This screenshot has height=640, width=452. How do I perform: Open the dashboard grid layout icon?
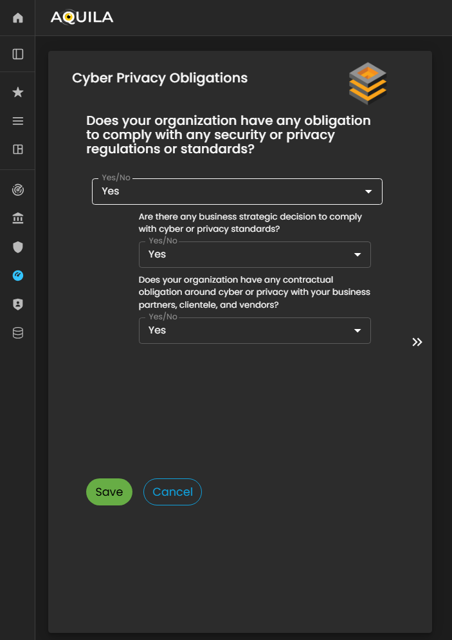18,149
